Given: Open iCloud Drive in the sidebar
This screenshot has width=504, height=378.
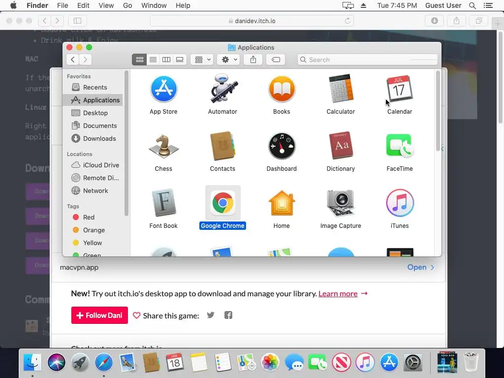Looking at the screenshot, I should pos(93,165).
